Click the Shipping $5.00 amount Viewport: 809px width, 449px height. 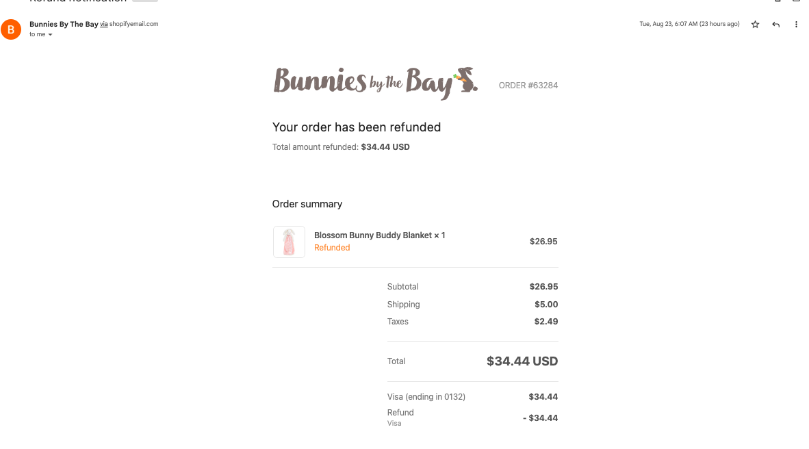546,305
